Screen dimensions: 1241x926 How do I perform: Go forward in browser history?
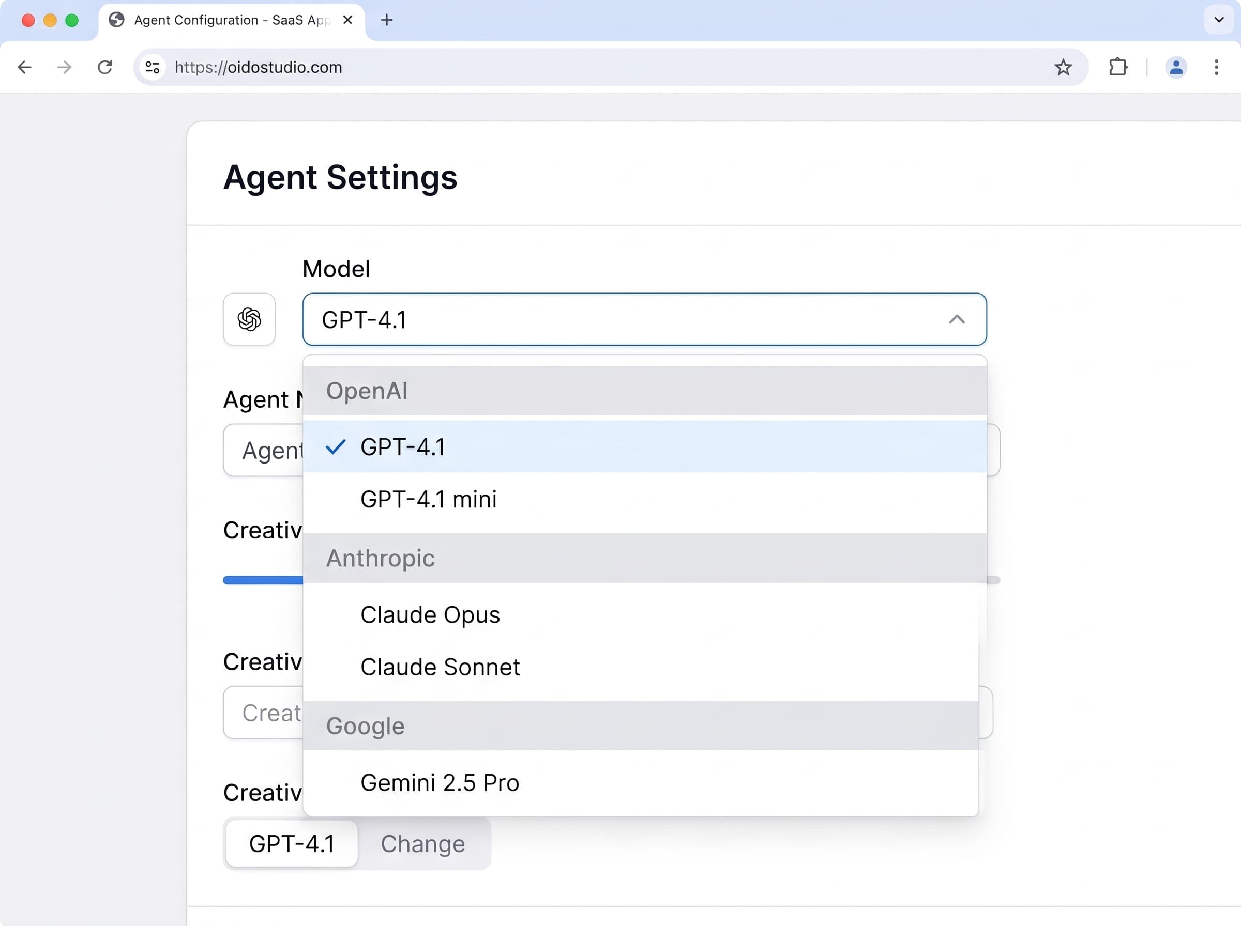click(65, 67)
